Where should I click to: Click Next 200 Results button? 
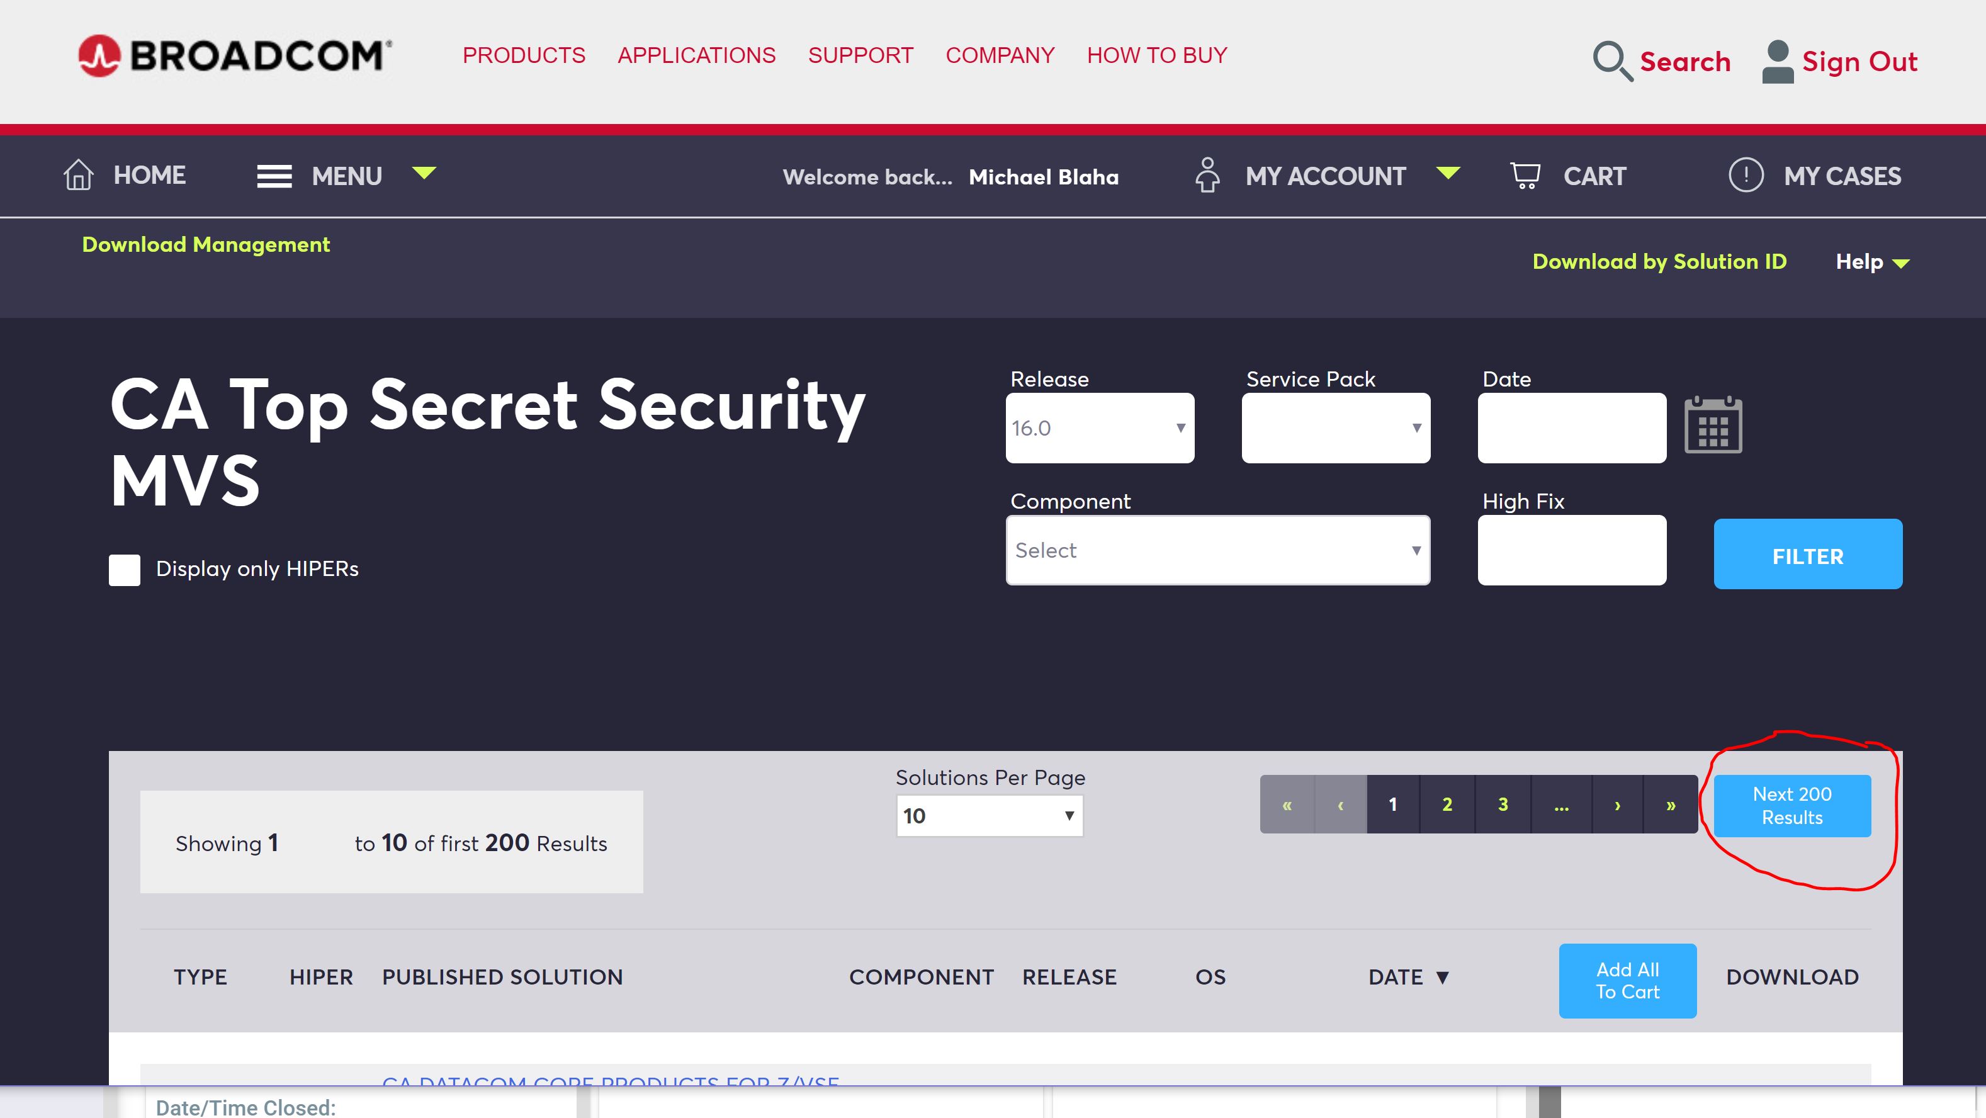(x=1791, y=806)
